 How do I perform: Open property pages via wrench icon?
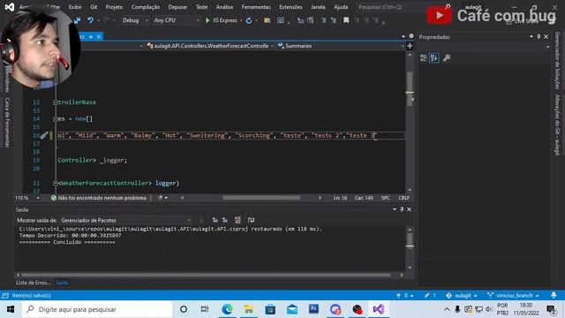447,58
